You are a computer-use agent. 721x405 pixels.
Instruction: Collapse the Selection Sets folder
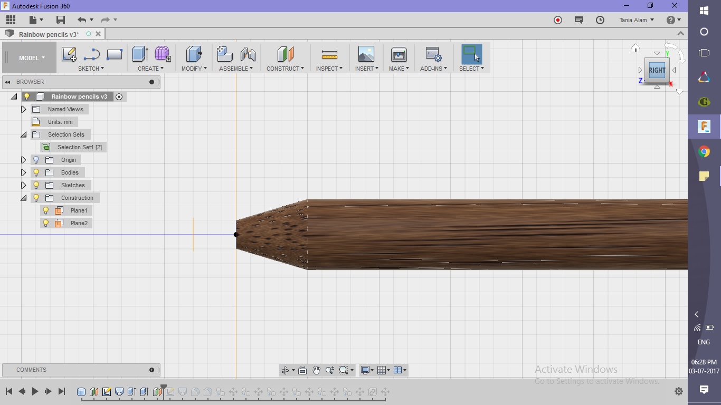tap(23, 134)
